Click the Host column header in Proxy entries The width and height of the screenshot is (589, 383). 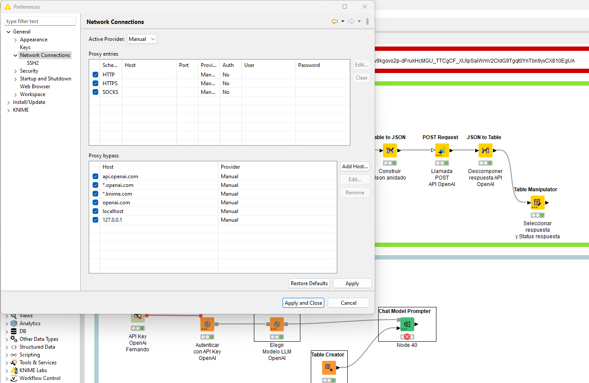click(x=149, y=65)
